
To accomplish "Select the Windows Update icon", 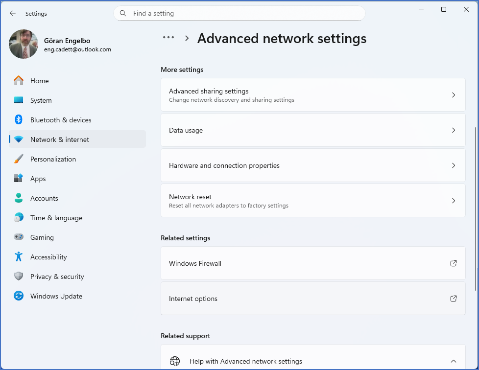I will (18, 296).
